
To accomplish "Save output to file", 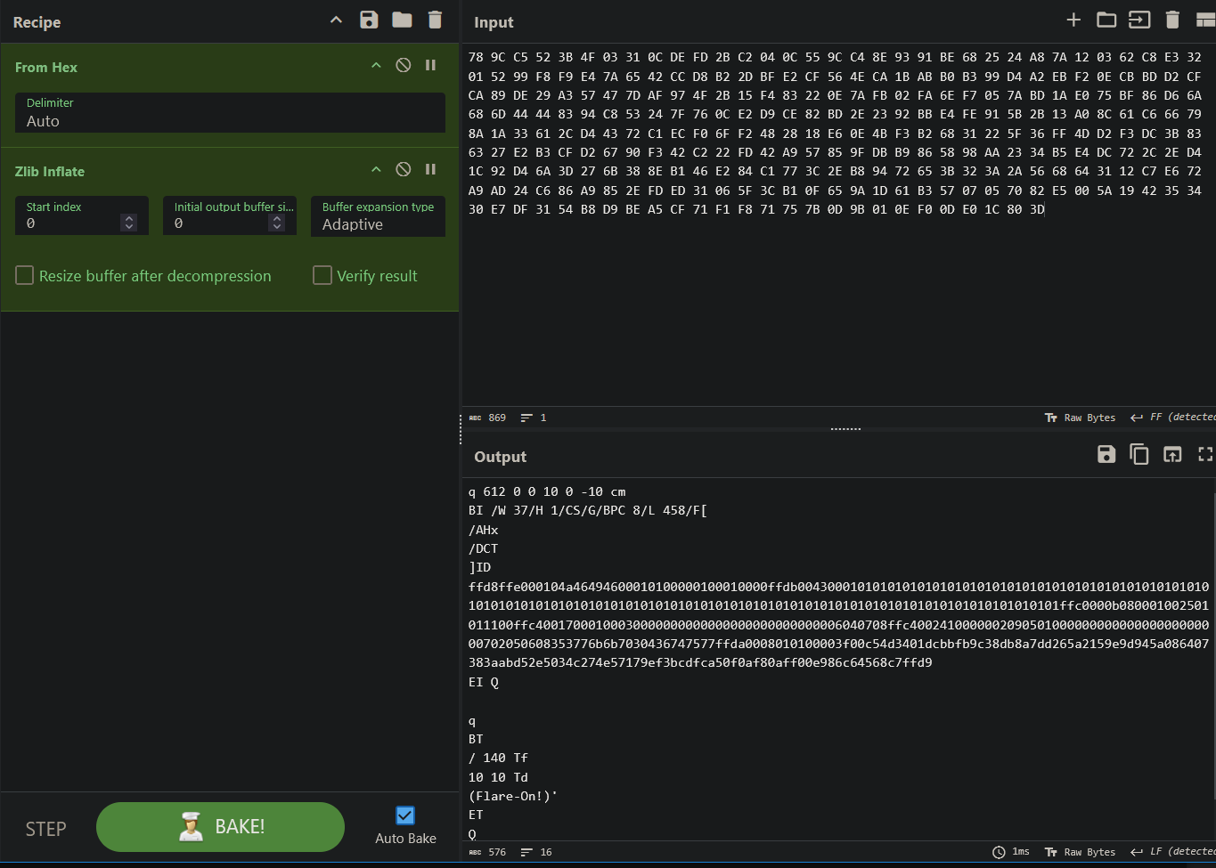I will click(x=1106, y=455).
